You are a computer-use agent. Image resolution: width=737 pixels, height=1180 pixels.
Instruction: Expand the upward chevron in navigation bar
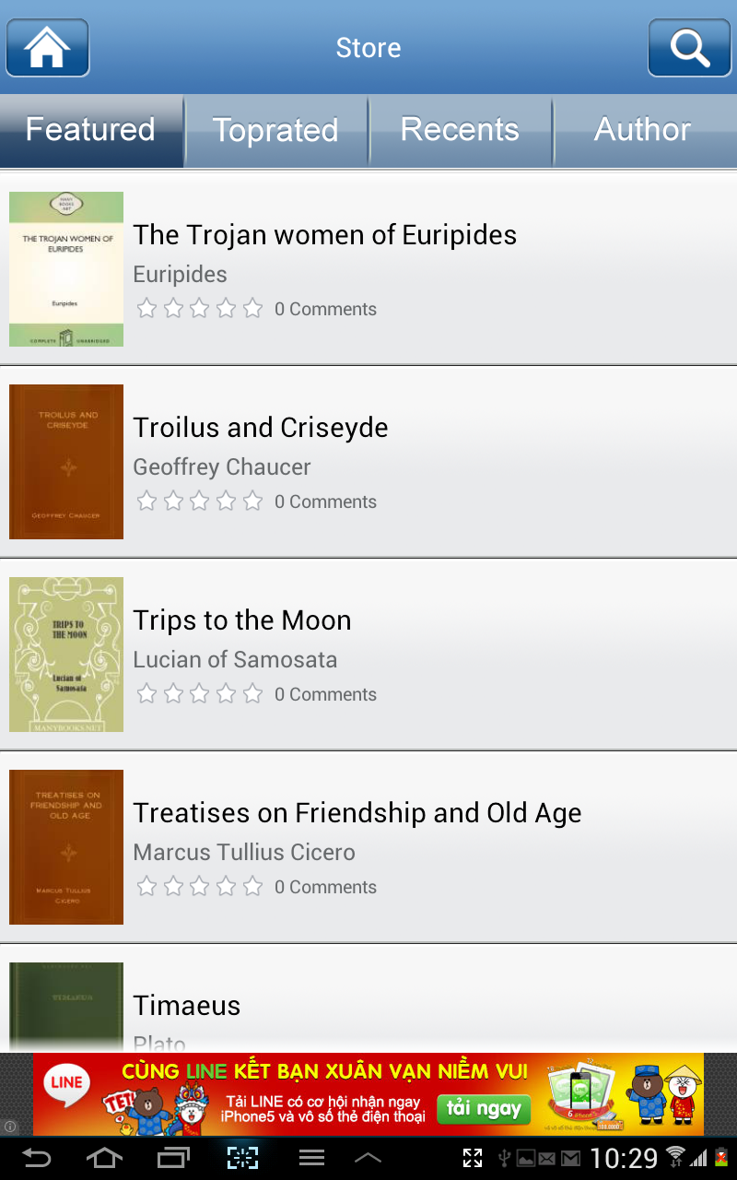[x=368, y=1158]
